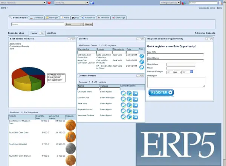Click the Preço input field

tap(181, 68)
